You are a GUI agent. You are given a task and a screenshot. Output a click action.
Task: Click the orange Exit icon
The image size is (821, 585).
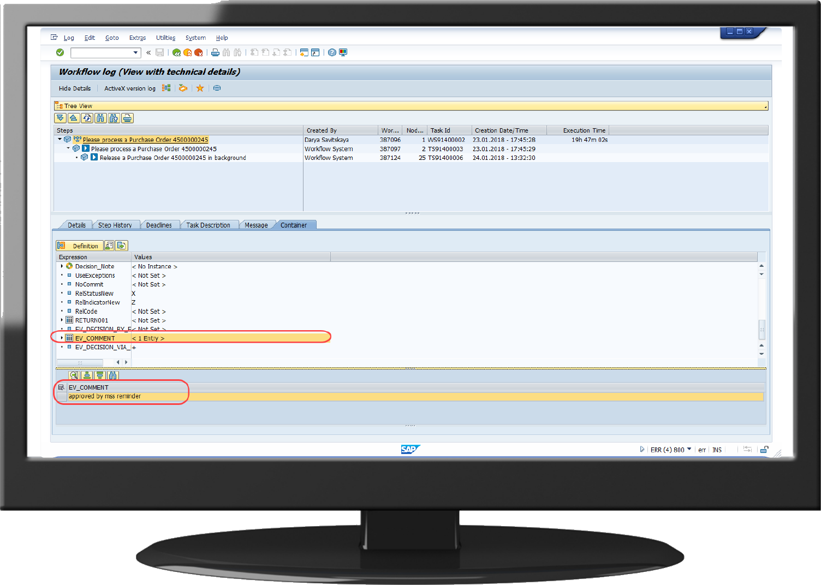click(x=187, y=52)
